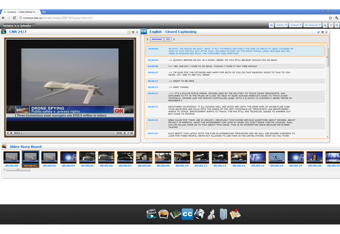Jump to caption timestamp 00:00:15
Screen dimensions: 340x234
[x=153, y=93]
